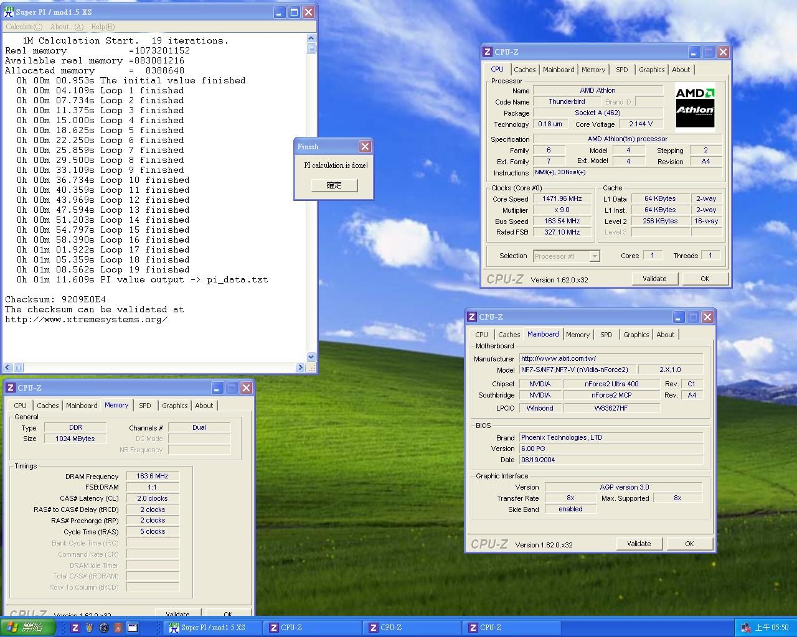Click OK in Thunderbird CPU window
This screenshot has height=637, width=797.
click(x=705, y=279)
